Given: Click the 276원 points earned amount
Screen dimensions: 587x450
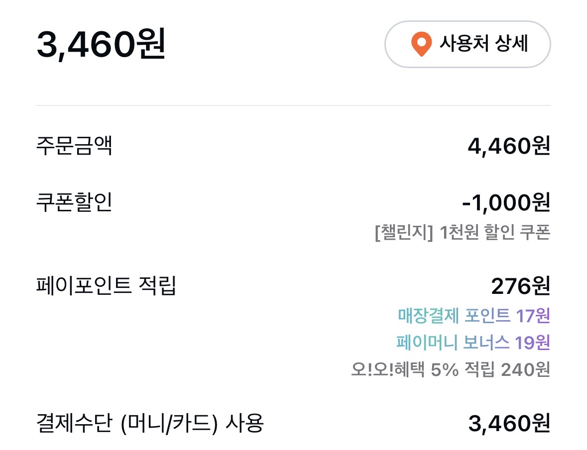Looking at the screenshot, I should click(520, 286).
